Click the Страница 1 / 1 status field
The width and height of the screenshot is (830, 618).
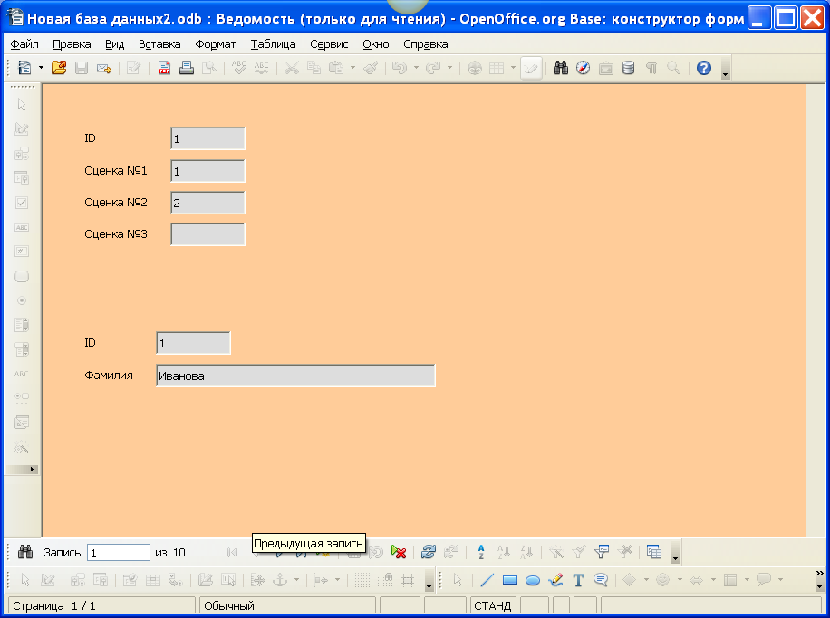pyautogui.click(x=102, y=605)
